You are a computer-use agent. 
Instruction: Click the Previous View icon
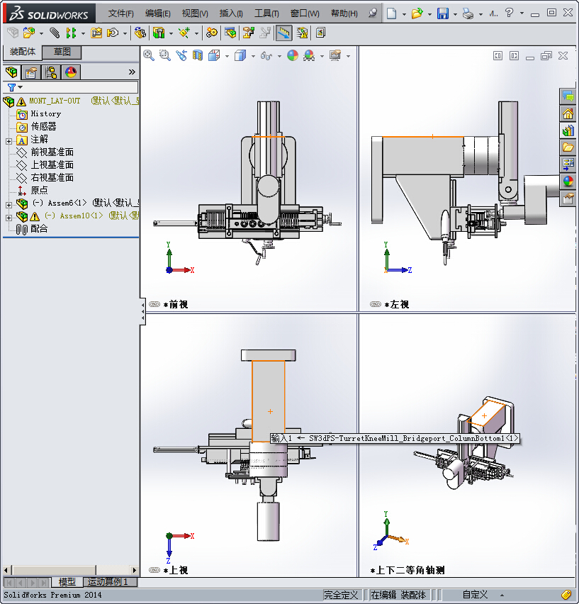[181, 55]
